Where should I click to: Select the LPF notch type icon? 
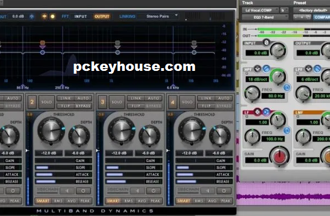point(308,69)
